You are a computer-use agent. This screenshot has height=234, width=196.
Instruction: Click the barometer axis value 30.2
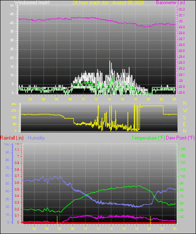182,9
